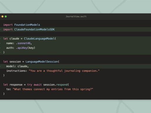
Task: Click the JournalView.swift window title
Action: click(76, 17)
